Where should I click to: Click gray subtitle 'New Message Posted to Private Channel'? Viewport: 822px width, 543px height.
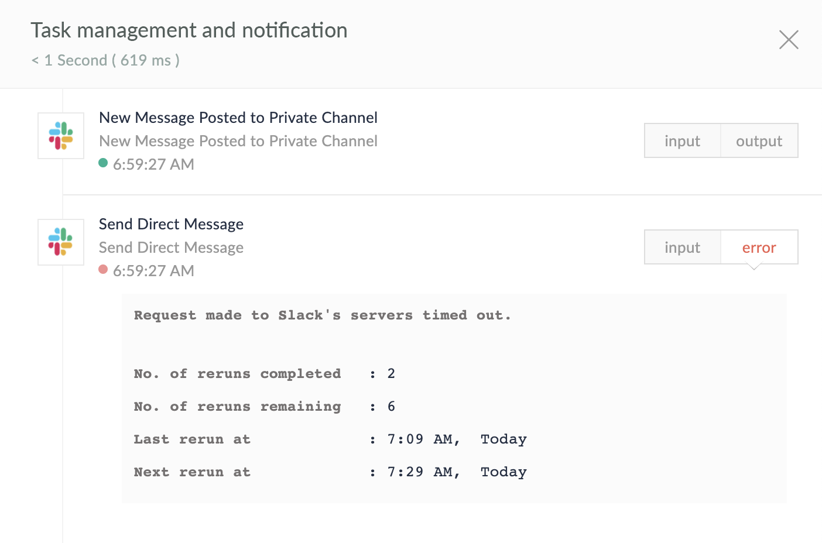pyautogui.click(x=238, y=141)
